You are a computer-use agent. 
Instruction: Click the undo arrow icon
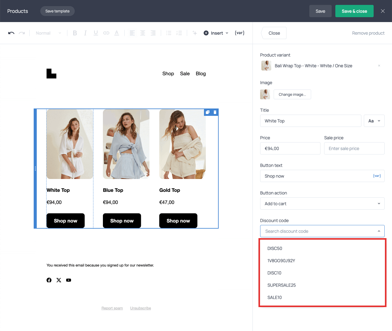(x=11, y=33)
